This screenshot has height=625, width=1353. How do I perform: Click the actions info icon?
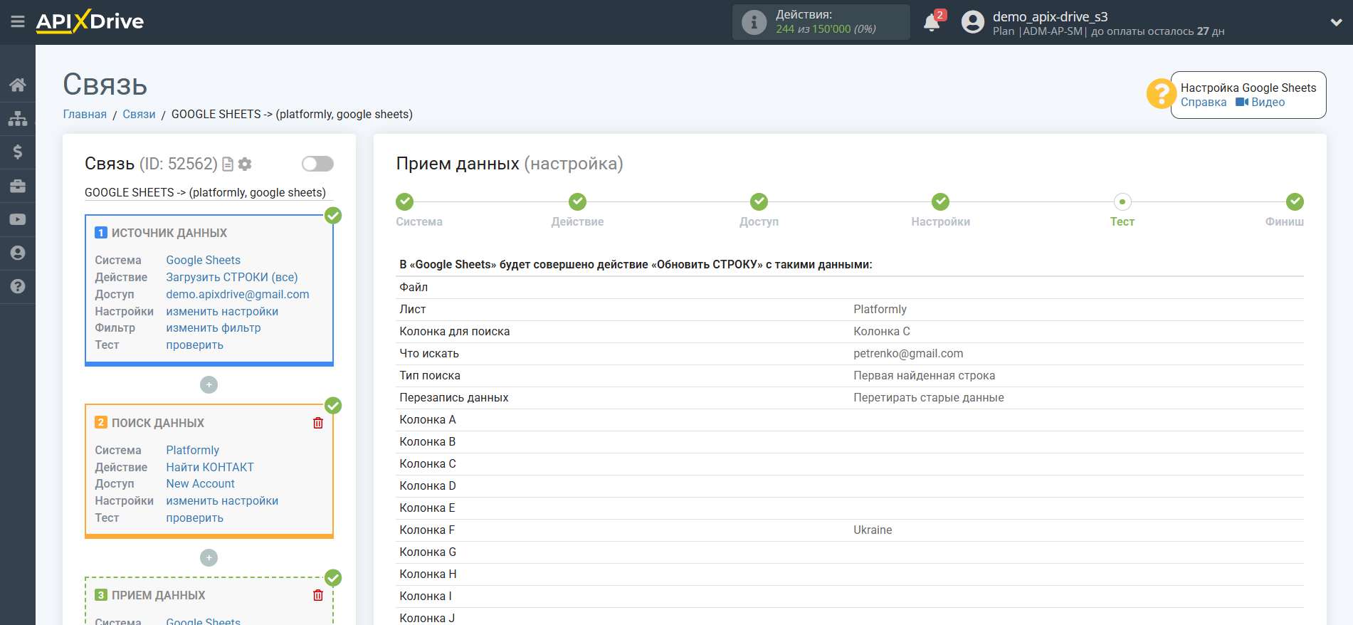pos(754,22)
